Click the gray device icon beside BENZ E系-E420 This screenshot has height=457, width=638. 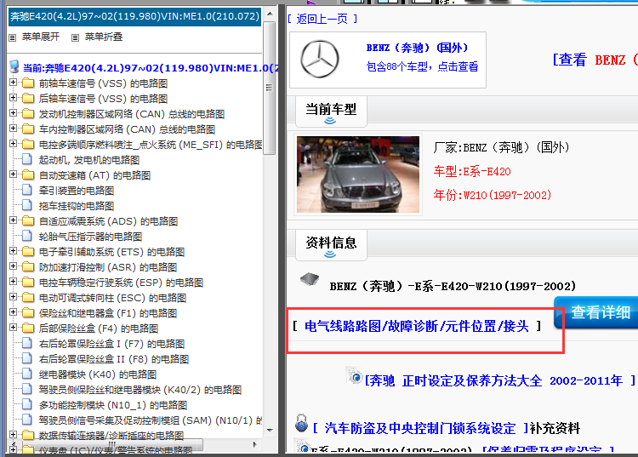pyautogui.click(x=310, y=279)
